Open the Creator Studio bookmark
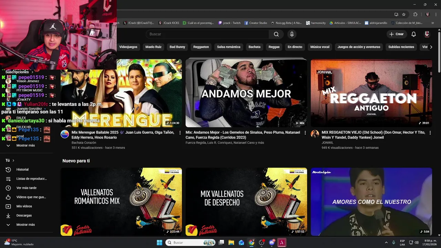The width and height of the screenshot is (441, 248). click(x=256, y=23)
